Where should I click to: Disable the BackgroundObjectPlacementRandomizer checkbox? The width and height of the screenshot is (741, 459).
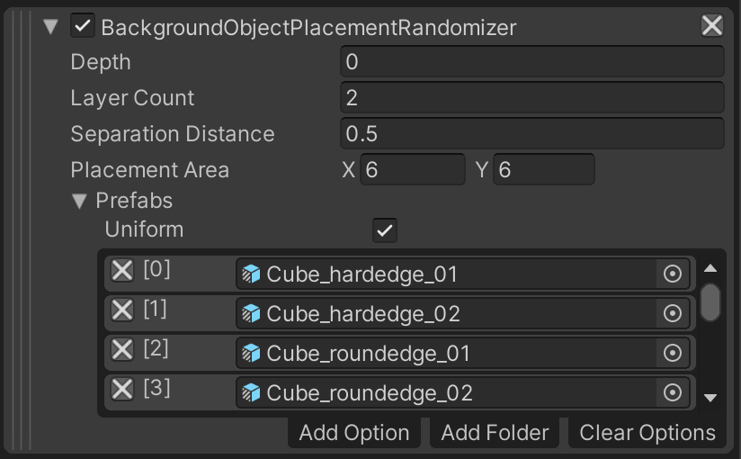pyautogui.click(x=83, y=27)
